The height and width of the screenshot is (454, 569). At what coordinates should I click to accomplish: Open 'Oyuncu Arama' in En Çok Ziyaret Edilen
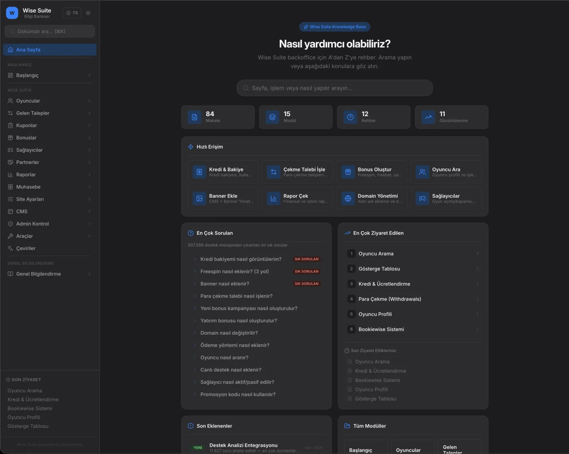(x=376, y=253)
